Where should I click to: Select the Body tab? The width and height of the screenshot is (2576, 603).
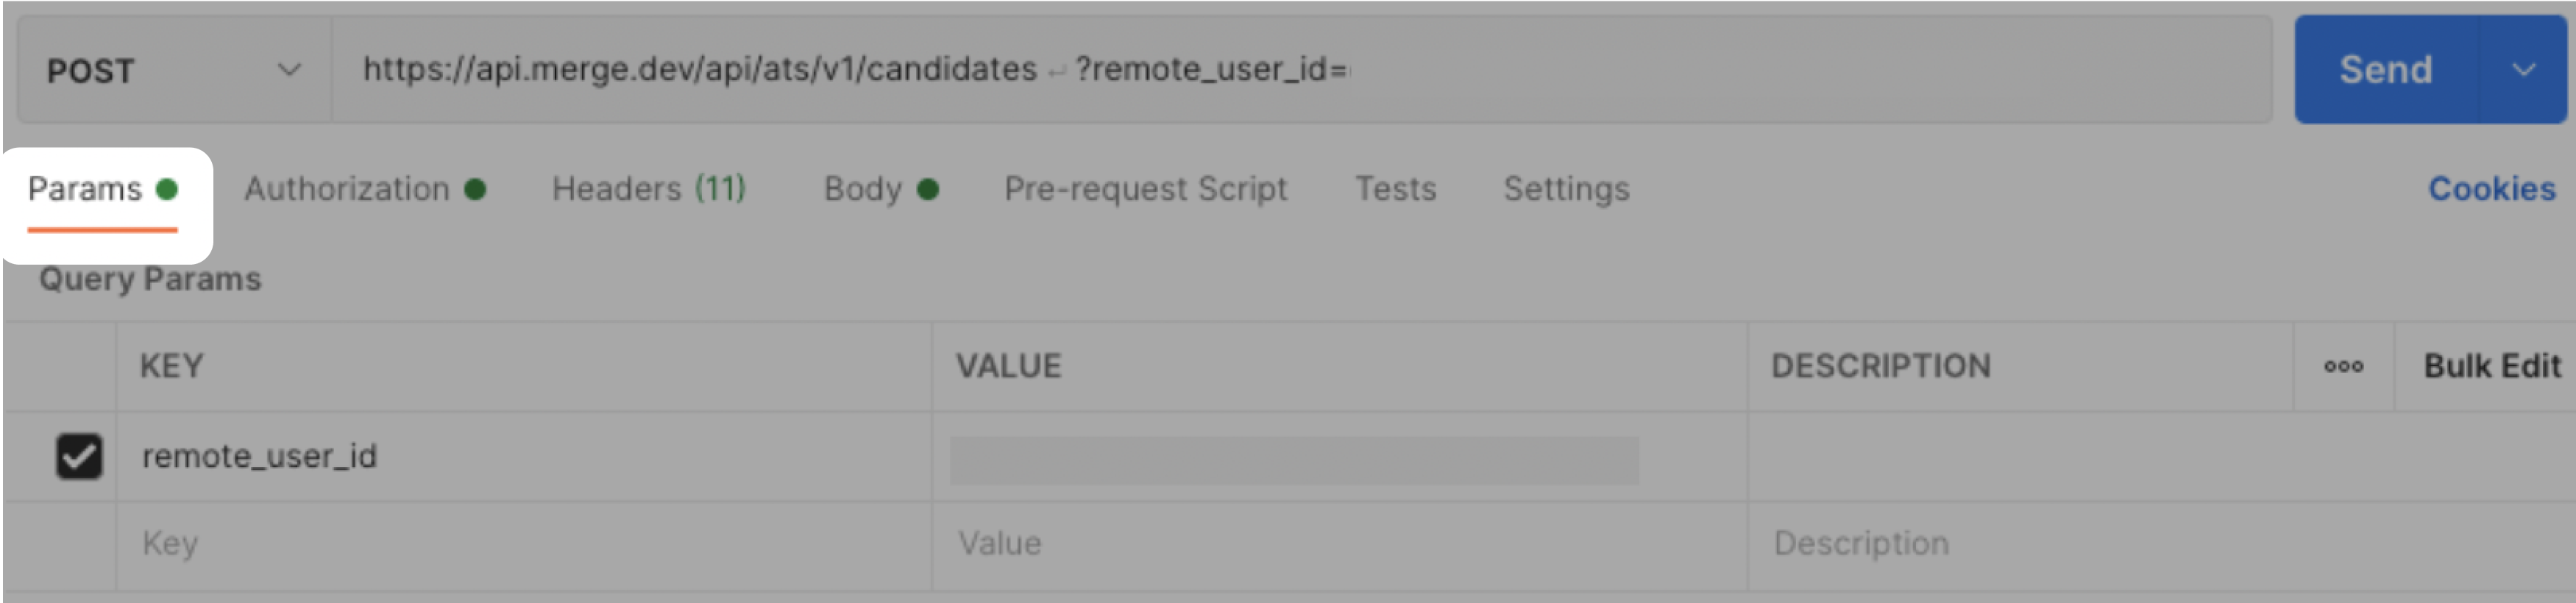(x=862, y=189)
